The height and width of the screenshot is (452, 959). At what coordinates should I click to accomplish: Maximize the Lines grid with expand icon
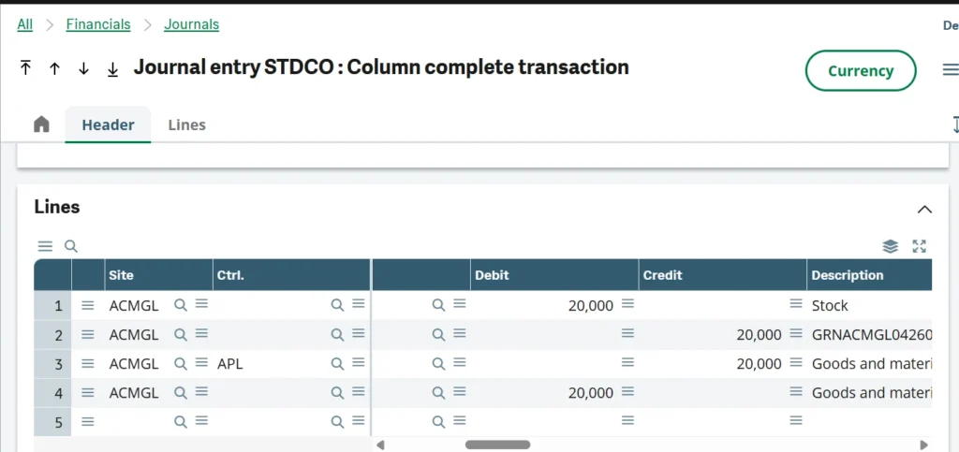click(x=920, y=246)
